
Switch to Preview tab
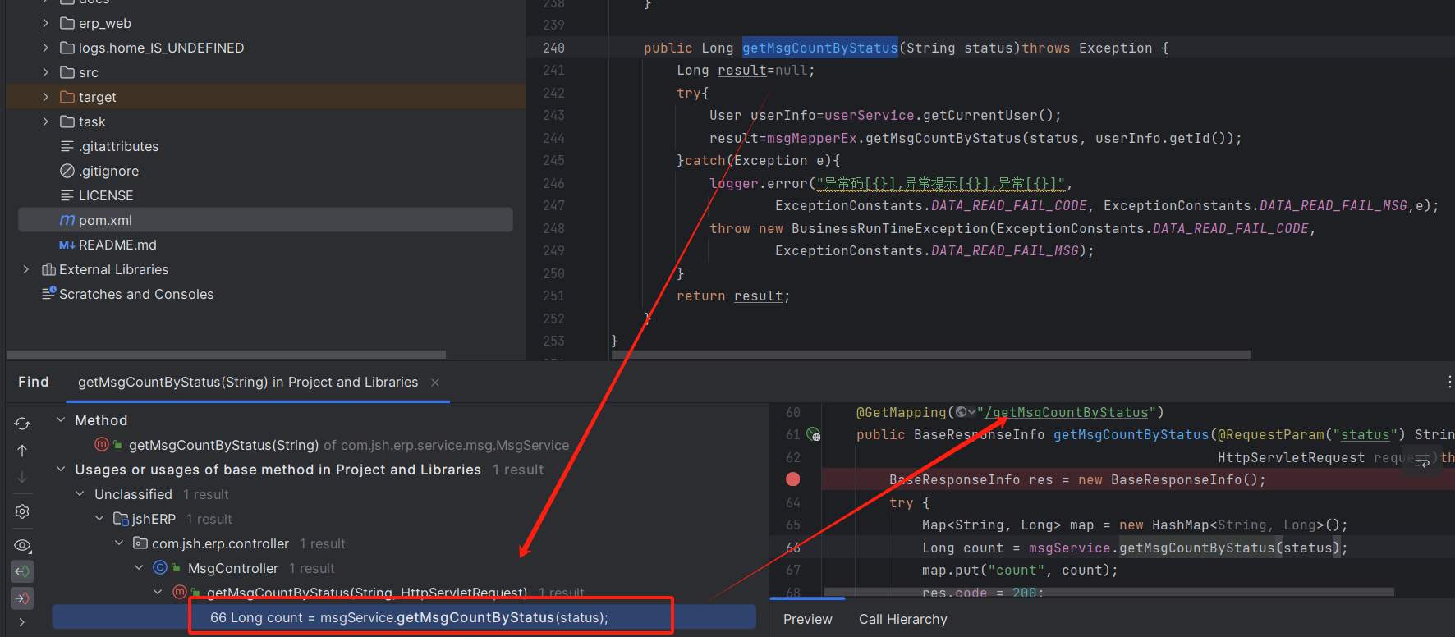pos(808,619)
